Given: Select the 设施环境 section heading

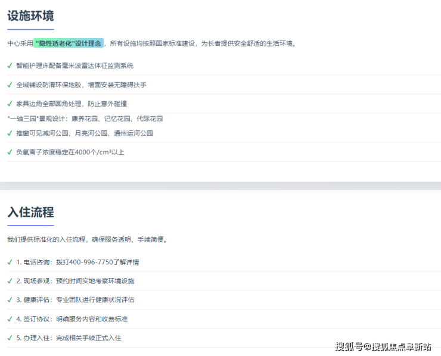Looking at the screenshot, I should point(30,16).
